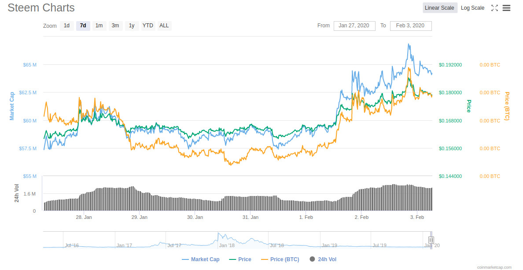The width and height of the screenshot is (523, 270).
Task: Click the 1. Feb date label
Action: 306,217
